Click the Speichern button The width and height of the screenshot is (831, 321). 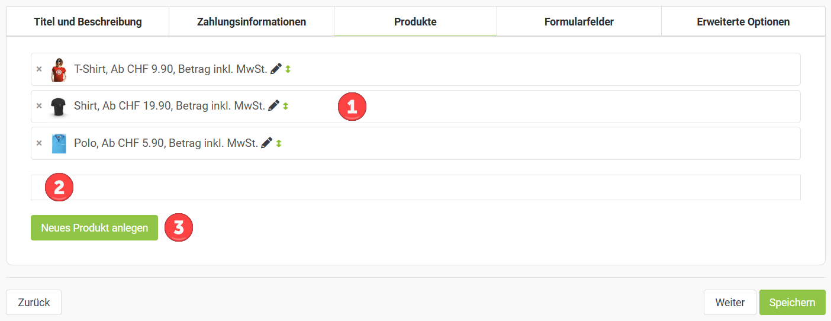pos(792,302)
